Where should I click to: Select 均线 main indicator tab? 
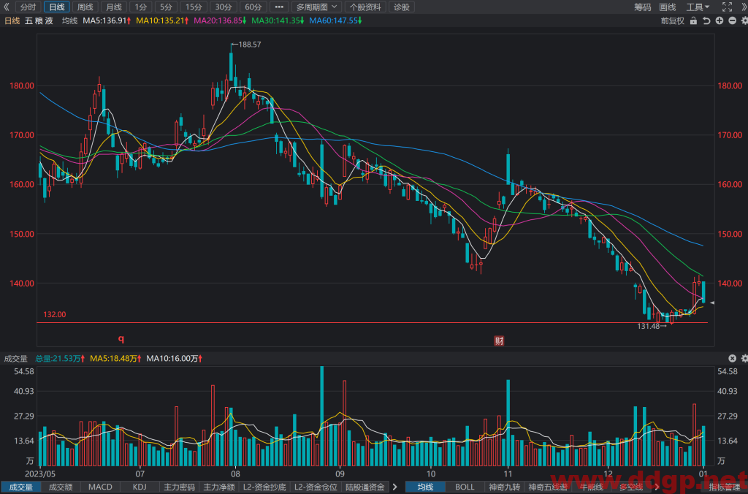click(425, 487)
